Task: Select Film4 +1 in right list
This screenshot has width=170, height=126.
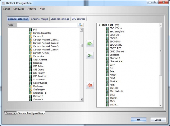Action: (114, 81)
